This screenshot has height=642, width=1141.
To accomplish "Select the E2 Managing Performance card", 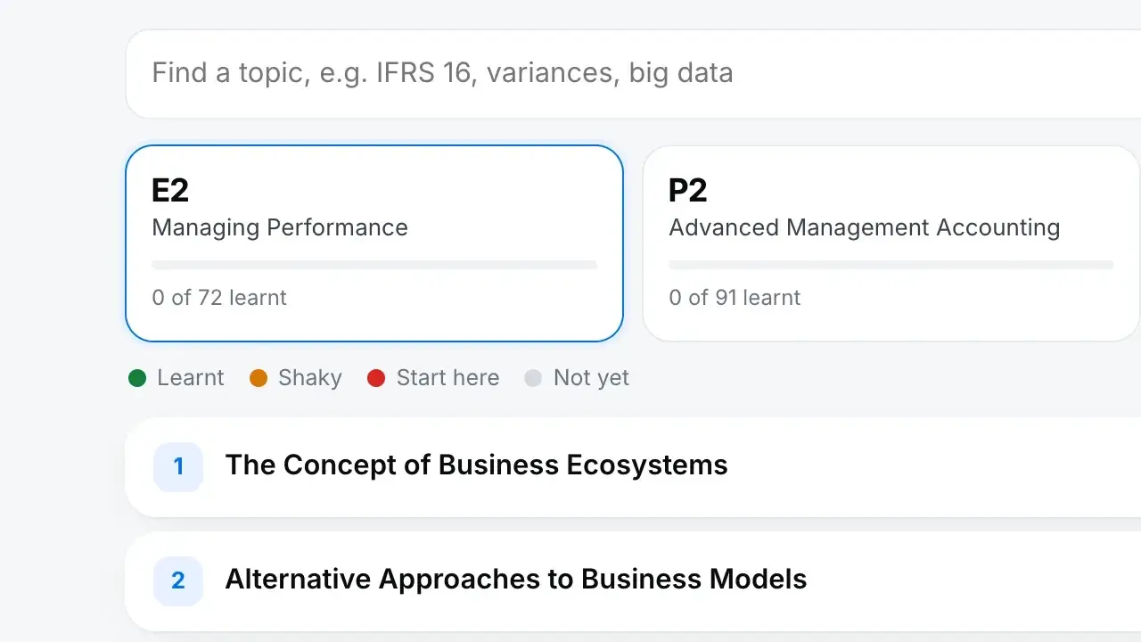I will (374, 243).
